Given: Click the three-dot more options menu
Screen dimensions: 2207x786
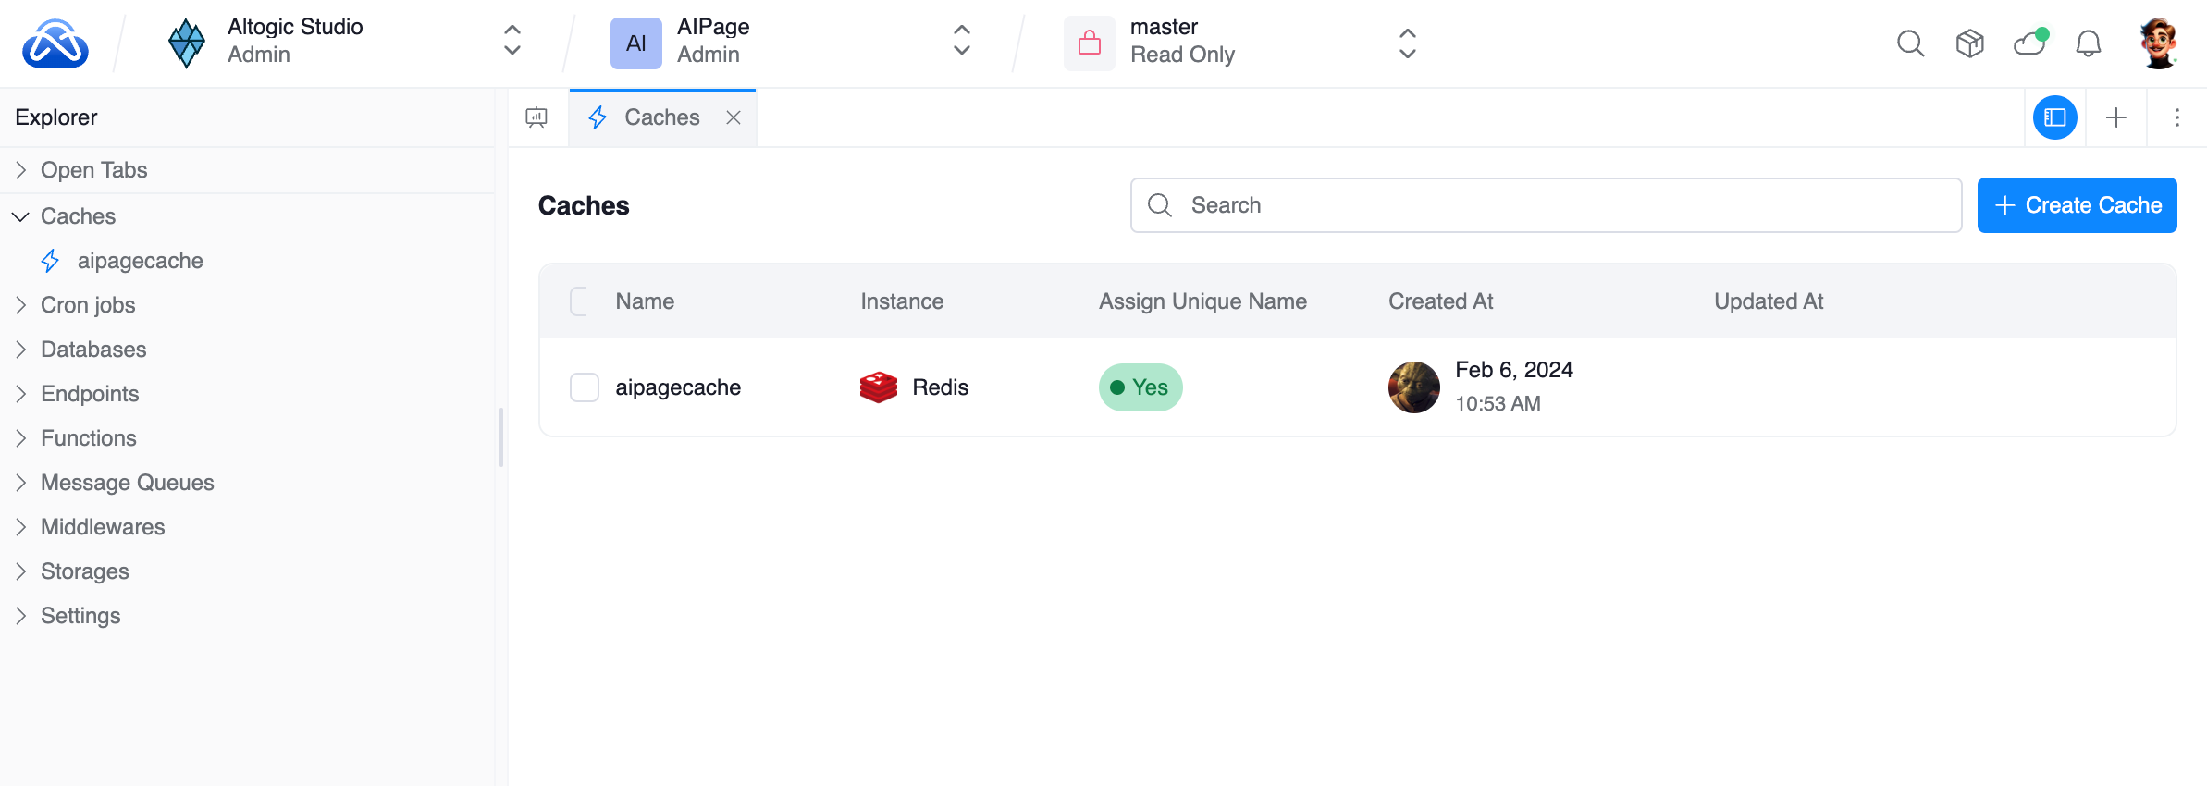Looking at the screenshot, I should click(x=2176, y=117).
